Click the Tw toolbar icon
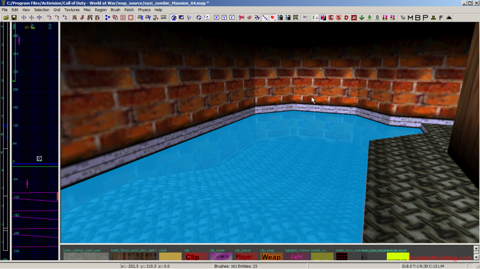Viewport: 480px width, 269px height. coord(403,18)
